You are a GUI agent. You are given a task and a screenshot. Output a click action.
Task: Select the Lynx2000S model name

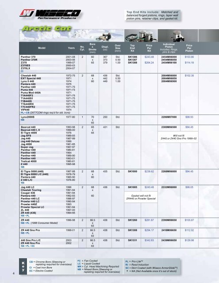[x=27, y=117]
